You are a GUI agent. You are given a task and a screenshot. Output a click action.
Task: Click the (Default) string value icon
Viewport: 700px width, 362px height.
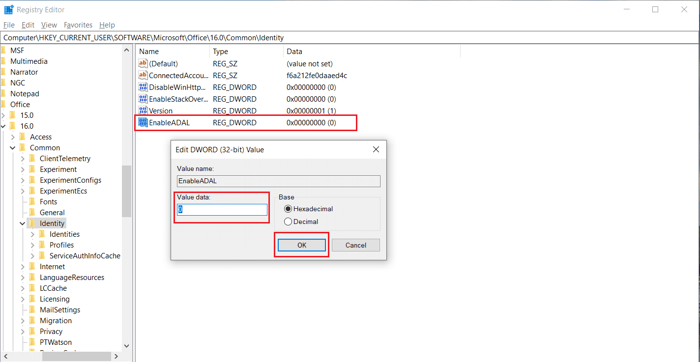pyautogui.click(x=143, y=63)
